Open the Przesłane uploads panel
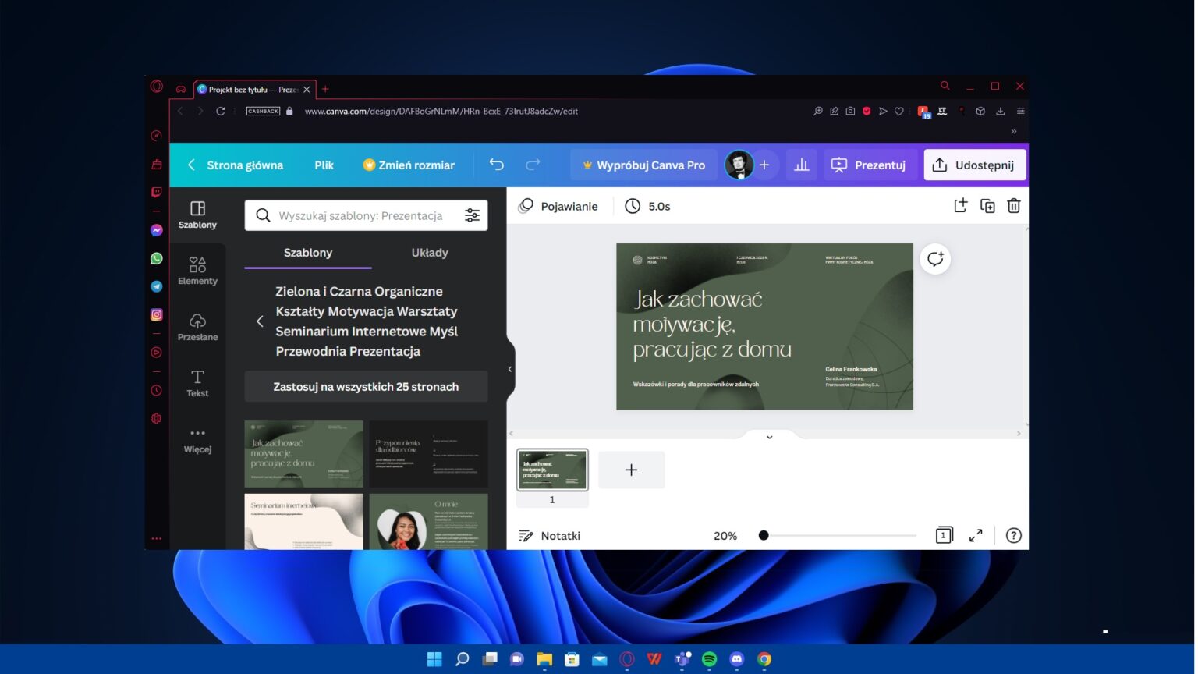Image resolution: width=1198 pixels, height=674 pixels. coord(197,327)
